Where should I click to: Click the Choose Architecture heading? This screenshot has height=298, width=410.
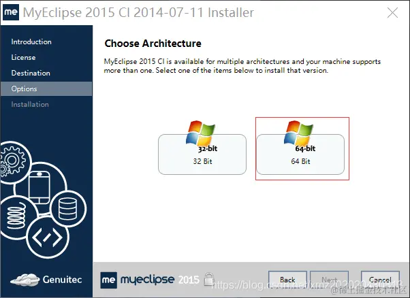click(153, 44)
